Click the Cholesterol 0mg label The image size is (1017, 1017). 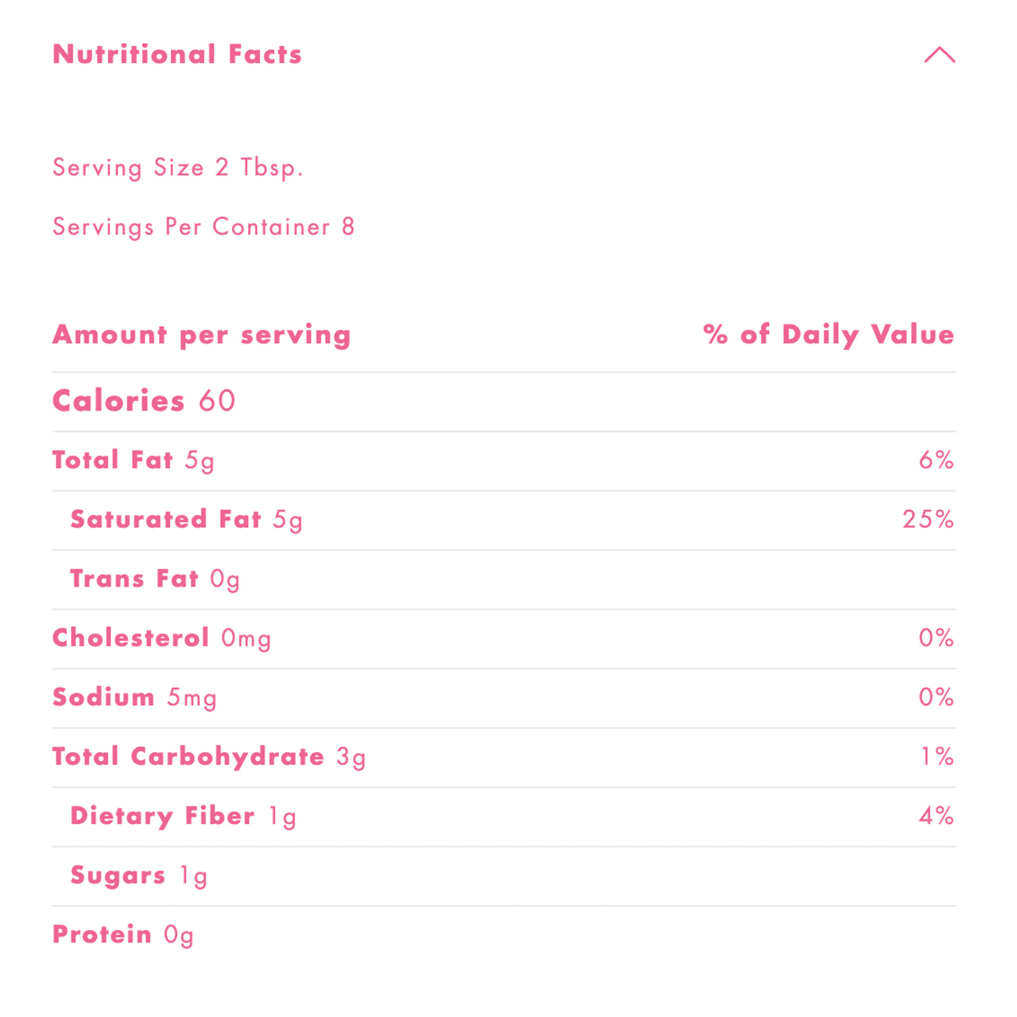click(x=161, y=638)
